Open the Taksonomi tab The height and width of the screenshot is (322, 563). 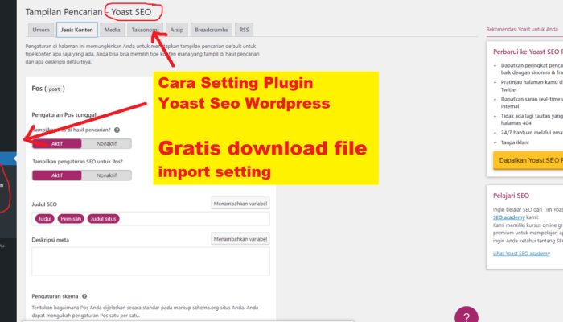(x=145, y=30)
